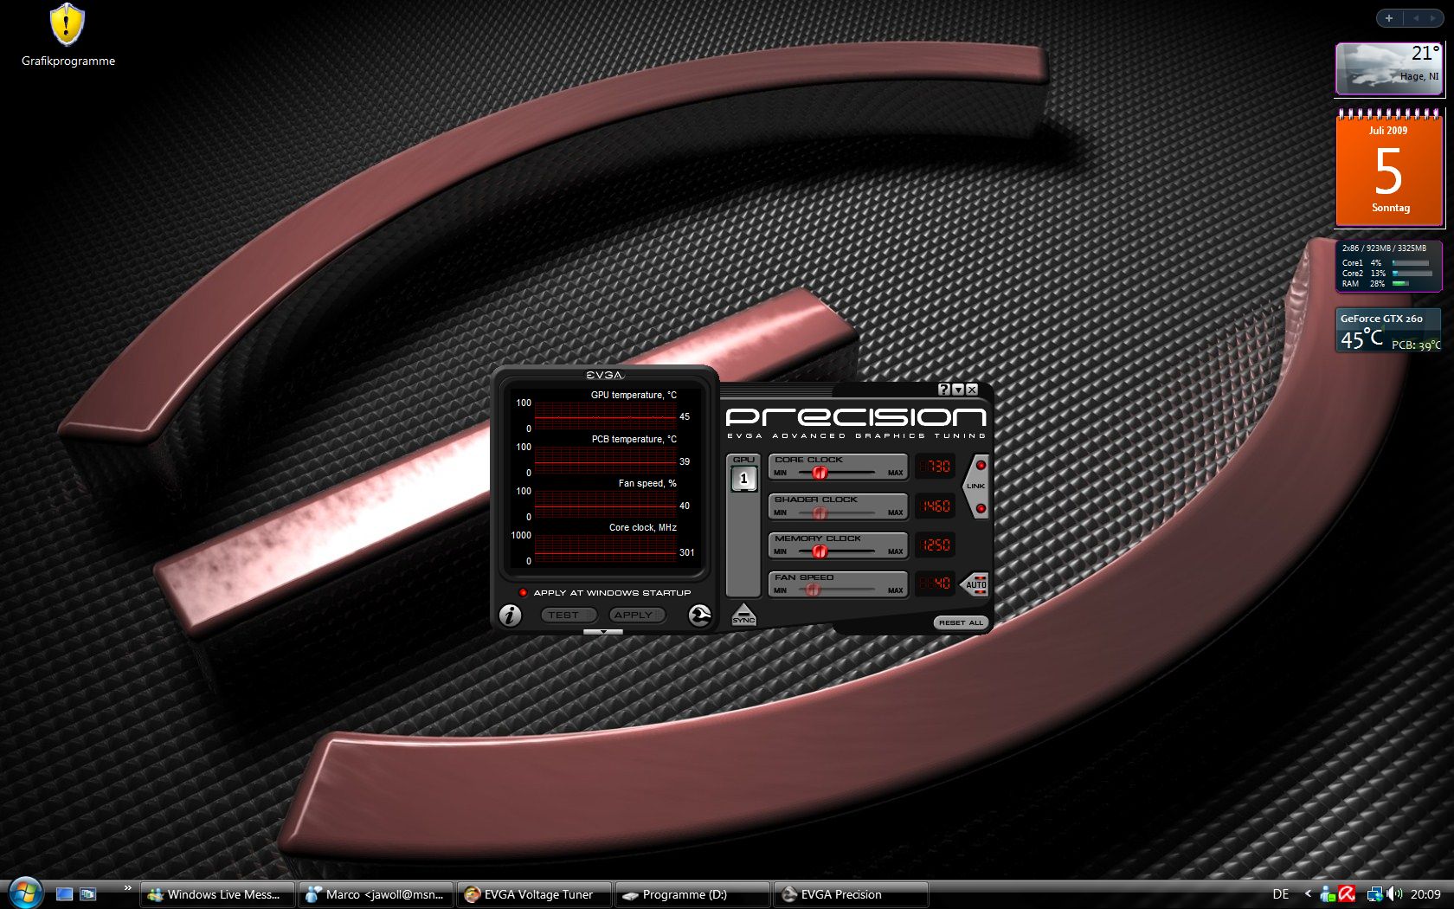Click the memory clock value 1250 display

click(x=936, y=545)
